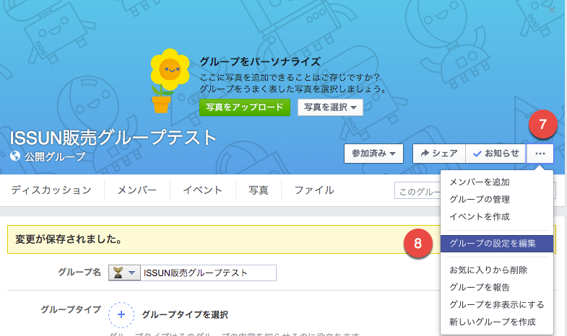Viewport: 567px width, 336px height.
Task: Click the 写真をアップロード button
Action: pos(245,107)
